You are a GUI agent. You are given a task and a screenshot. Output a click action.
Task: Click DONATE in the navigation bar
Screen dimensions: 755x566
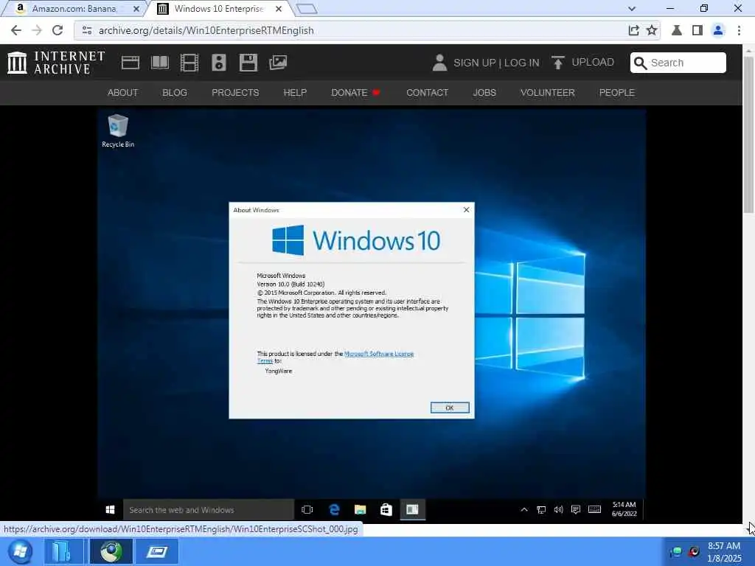tap(349, 92)
